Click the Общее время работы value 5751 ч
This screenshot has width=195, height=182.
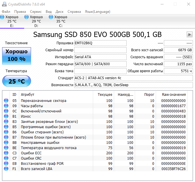click(x=178, y=71)
